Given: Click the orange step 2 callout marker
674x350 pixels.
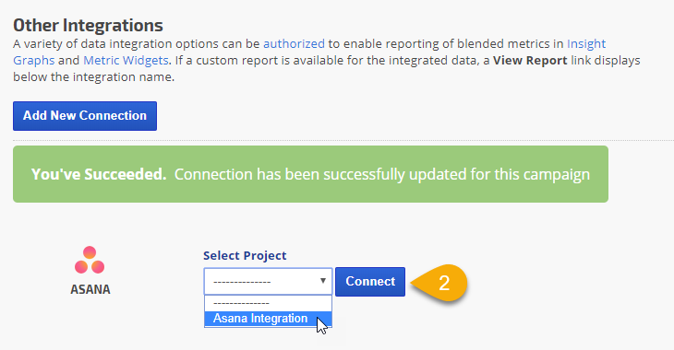Looking at the screenshot, I should point(439,283).
